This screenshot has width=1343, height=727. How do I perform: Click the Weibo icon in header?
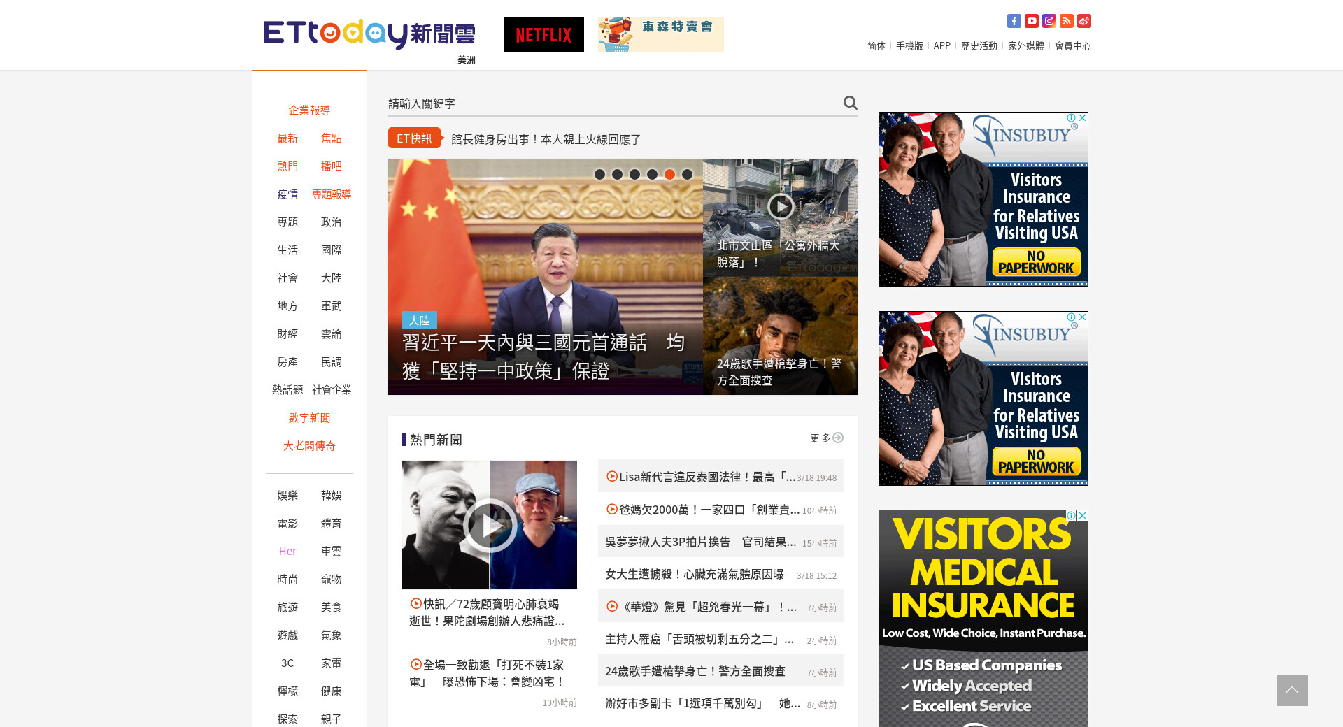coord(1083,21)
